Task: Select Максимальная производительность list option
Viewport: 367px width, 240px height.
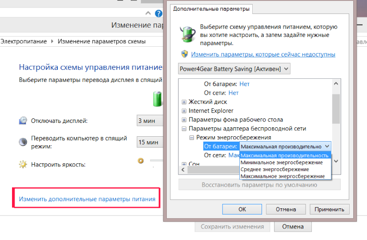Action: point(285,155)
